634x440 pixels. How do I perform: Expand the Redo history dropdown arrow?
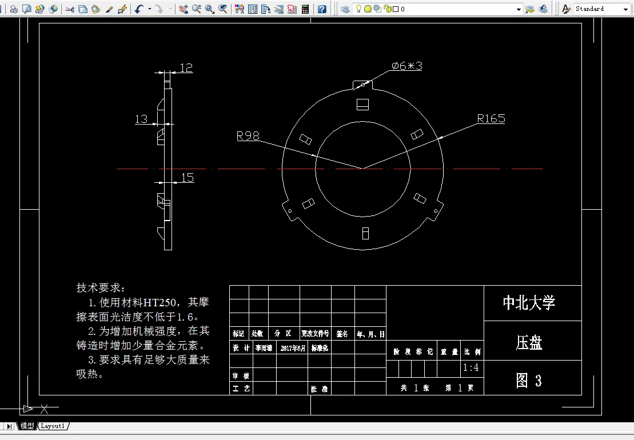pyautogui.click(x=170, y=9)
